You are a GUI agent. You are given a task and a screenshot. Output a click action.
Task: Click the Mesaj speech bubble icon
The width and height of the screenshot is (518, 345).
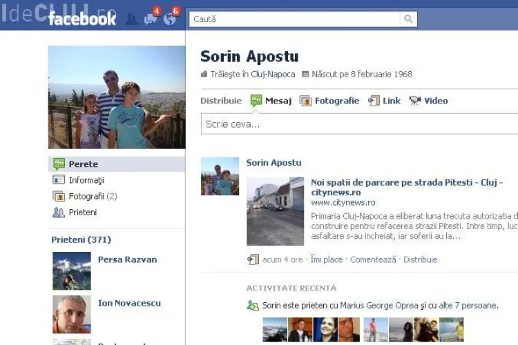coord(256,101)
